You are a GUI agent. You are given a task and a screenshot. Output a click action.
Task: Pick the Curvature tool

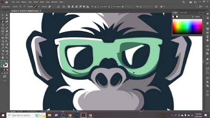point(7,22)
